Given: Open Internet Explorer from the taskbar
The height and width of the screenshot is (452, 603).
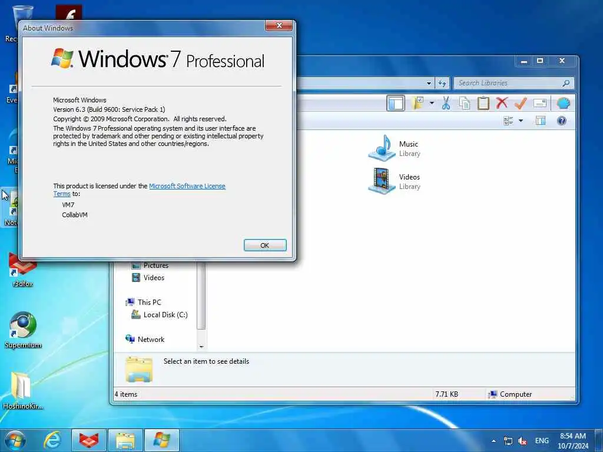Looking at the screenshot, I should pyautogui.click(x=52, y=440).
